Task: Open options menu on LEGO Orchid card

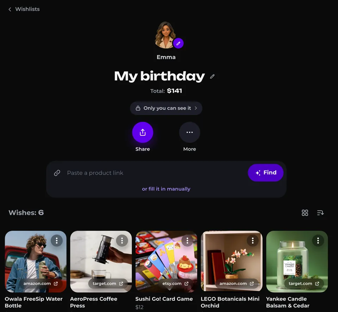Action: pyautogui.click(x=253, y=240)
